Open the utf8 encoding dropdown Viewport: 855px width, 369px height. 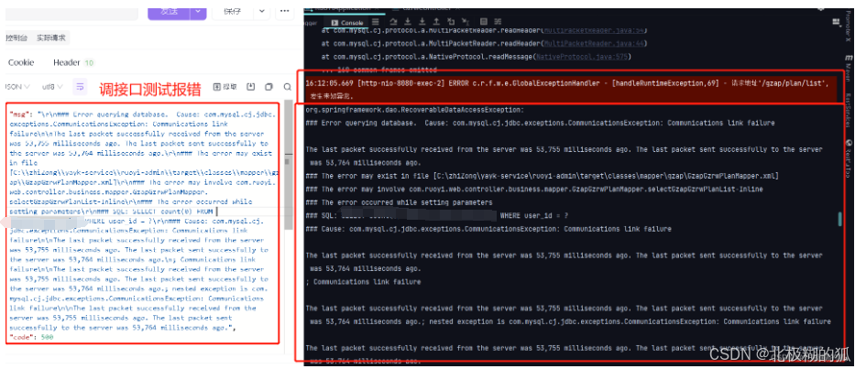tap(52, 86)
